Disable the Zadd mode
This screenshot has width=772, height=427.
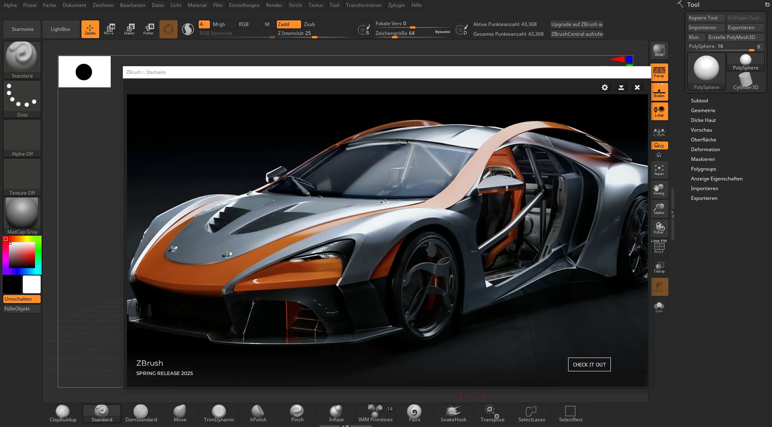(288, 24)
